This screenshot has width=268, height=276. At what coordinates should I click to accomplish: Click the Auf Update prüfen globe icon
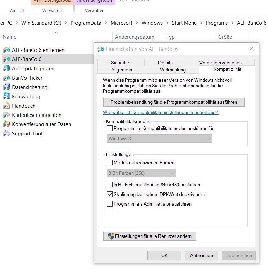coord(7,69)
